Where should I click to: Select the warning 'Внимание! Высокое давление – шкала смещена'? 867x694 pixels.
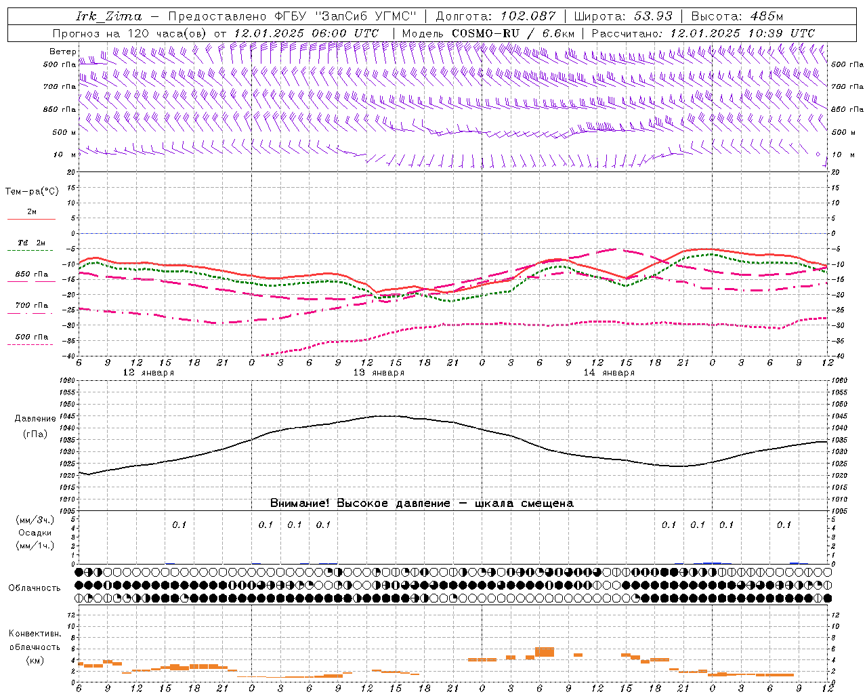click(422, 504)
